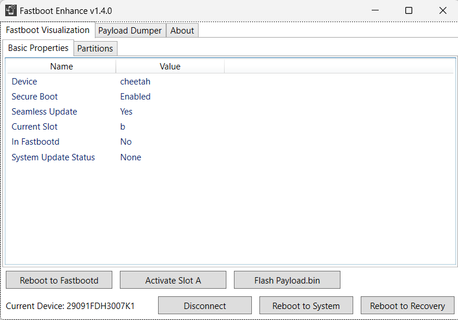Viewport: 458px width, 320px height.
Task: Click the Name column header
Action: pyautogui.click(x=61, y=67)
